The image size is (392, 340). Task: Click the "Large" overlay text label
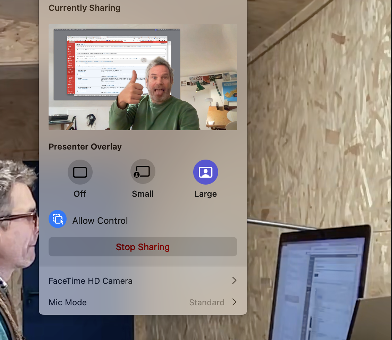(x=205, y=194)
